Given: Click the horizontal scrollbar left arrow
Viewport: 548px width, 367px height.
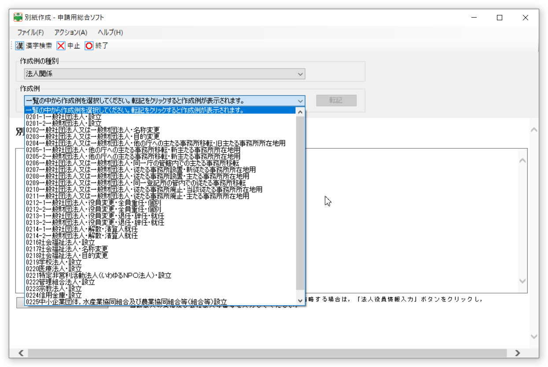Looking at the screenshot, I should (21, 353).
